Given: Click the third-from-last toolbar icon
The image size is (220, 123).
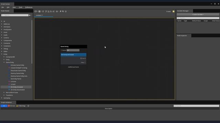Looking at the screenshot, I should (60, 11).
